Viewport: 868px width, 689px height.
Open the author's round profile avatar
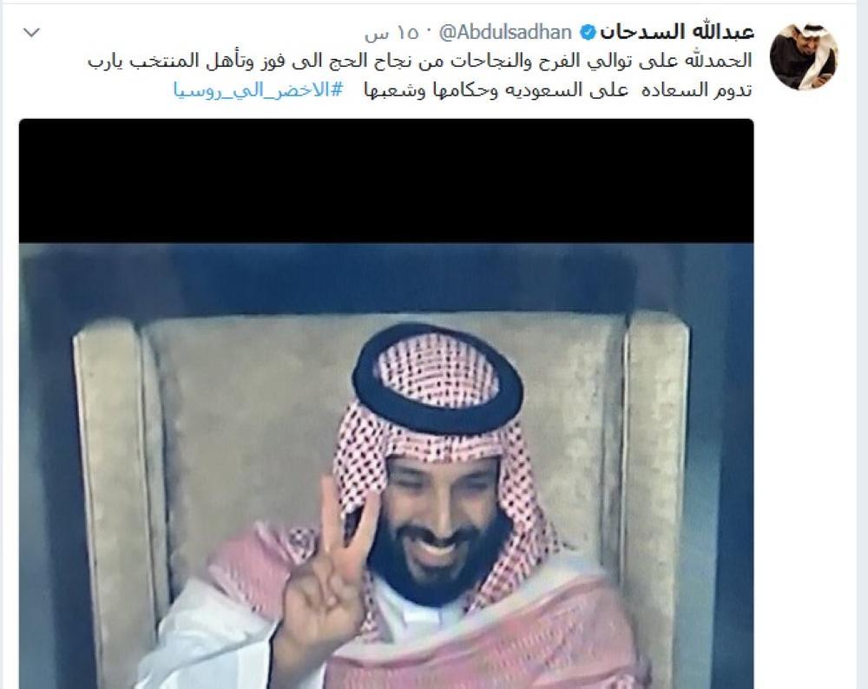tap(804, 56)
